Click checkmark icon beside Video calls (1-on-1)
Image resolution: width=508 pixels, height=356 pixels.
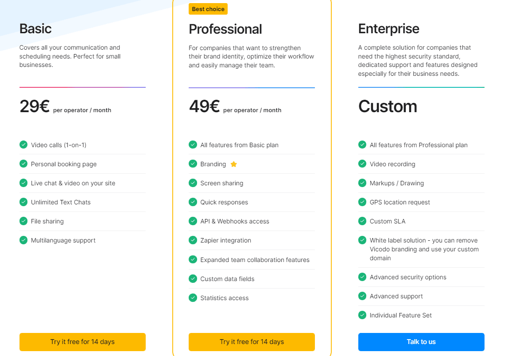click(23, 145)
